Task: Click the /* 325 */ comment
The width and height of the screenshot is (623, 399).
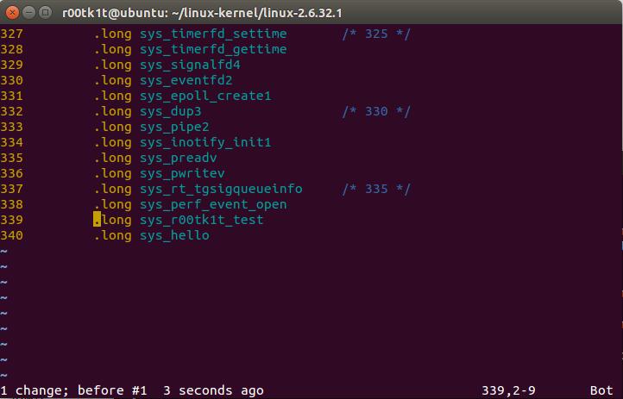Action: click(376, 34)
